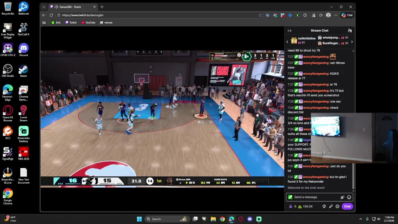
Task: Open the remote bookmark
Action: (x=106, y=22)
